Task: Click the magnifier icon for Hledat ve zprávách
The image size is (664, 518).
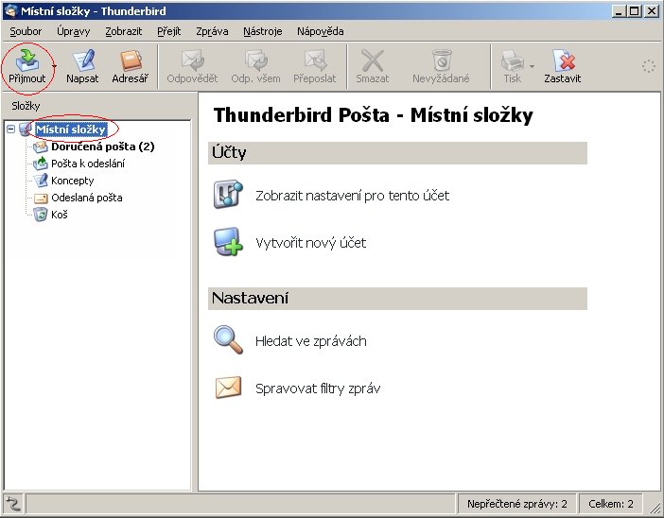Action: [x=228, y=339]
